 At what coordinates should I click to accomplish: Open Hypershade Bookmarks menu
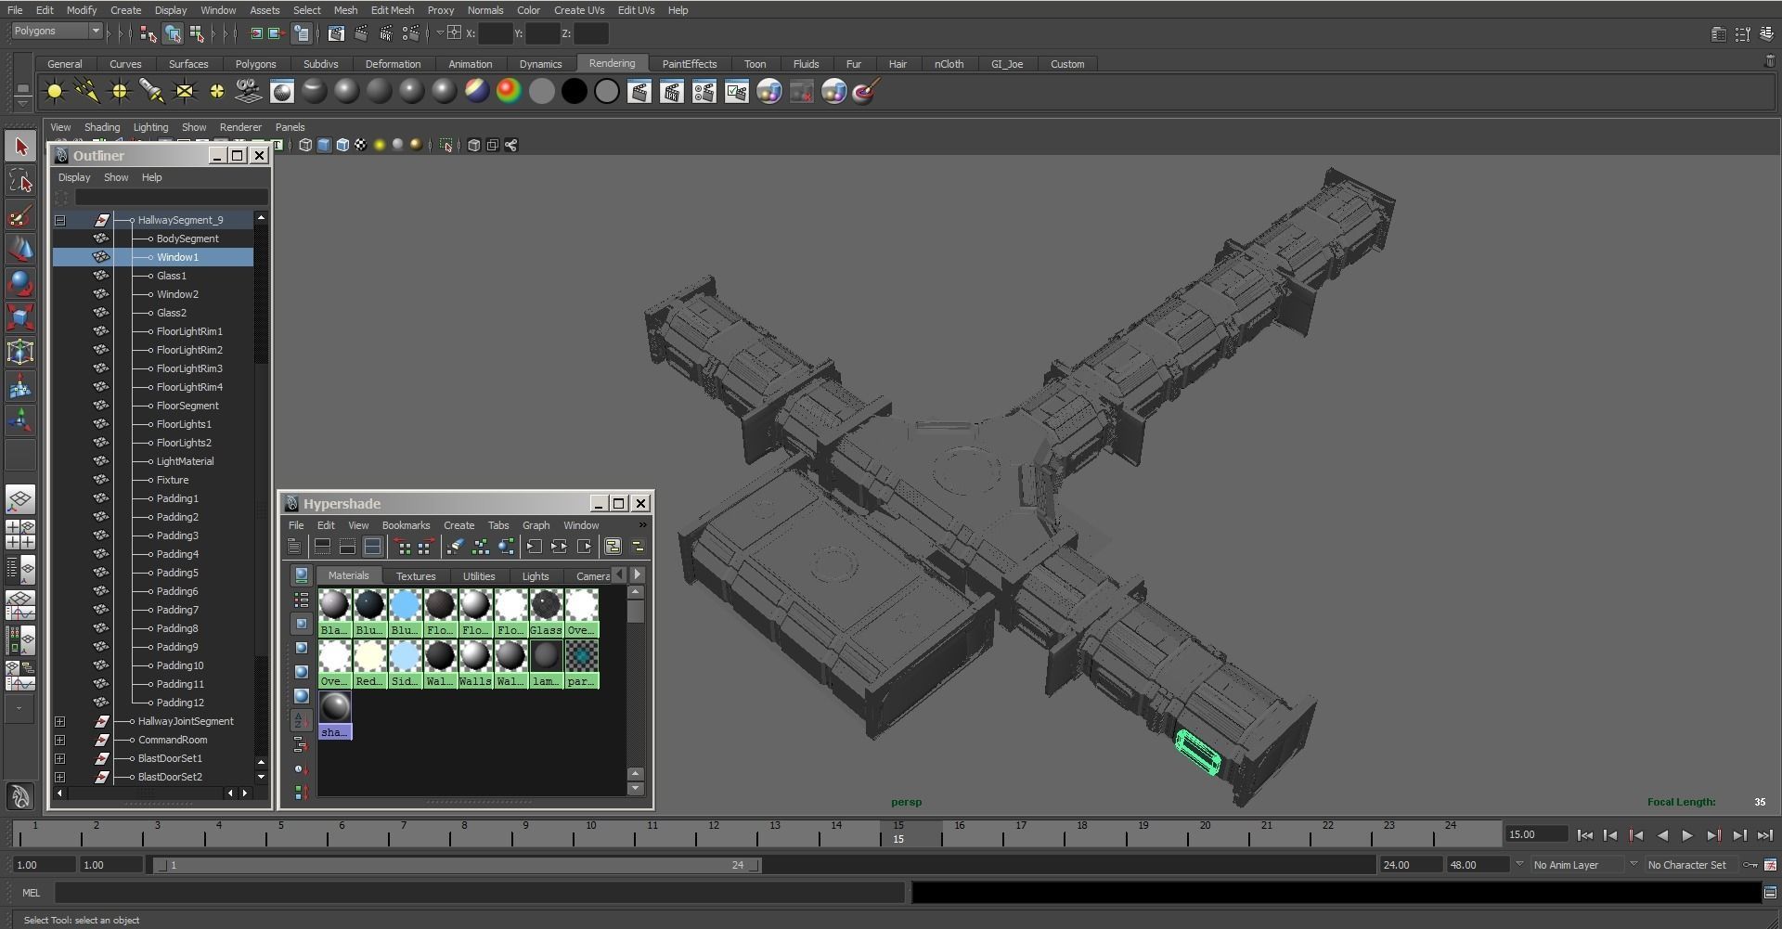point(406,525)
